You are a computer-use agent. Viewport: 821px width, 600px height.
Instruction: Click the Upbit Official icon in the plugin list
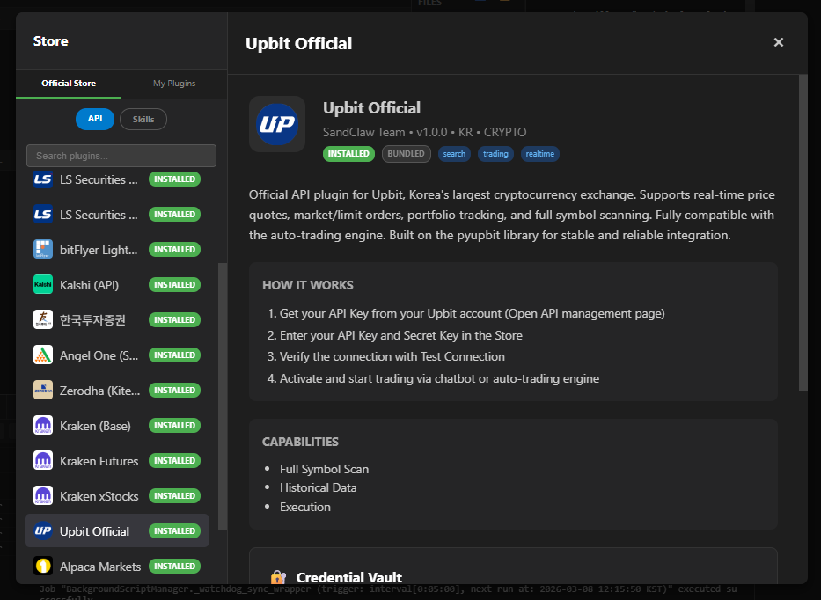[43, 530]
